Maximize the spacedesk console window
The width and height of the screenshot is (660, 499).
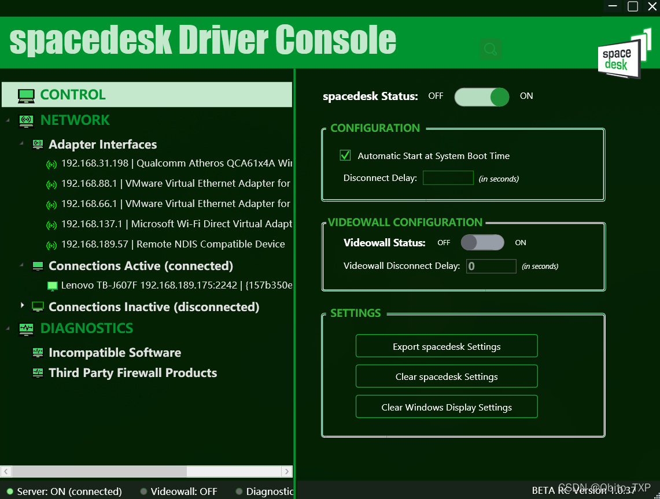[633, 6]
